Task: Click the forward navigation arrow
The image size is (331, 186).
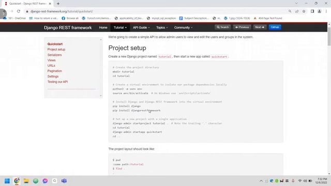Action: pyautogui.click(x=11, y=11)
